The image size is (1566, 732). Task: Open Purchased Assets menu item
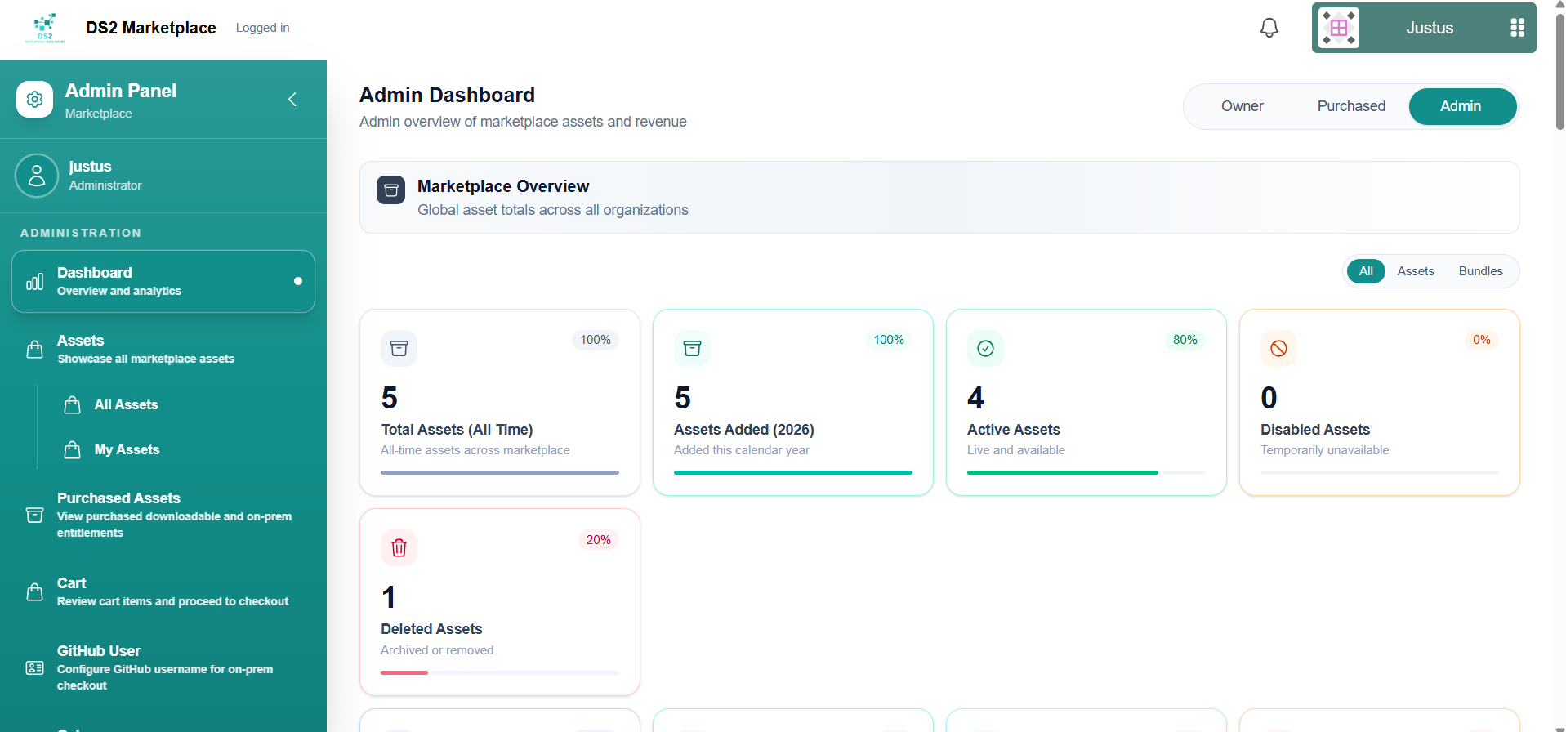click(163, 515)
